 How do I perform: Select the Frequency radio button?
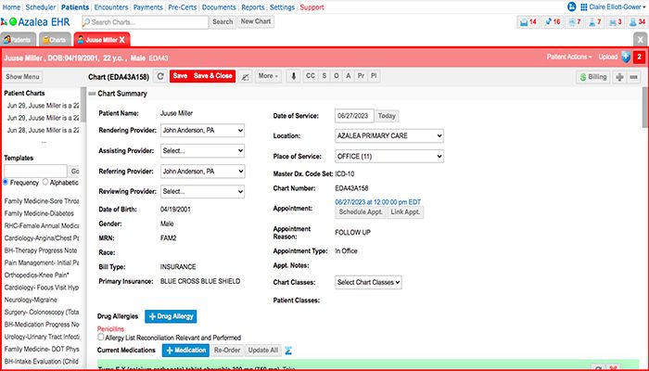(7, 183)
